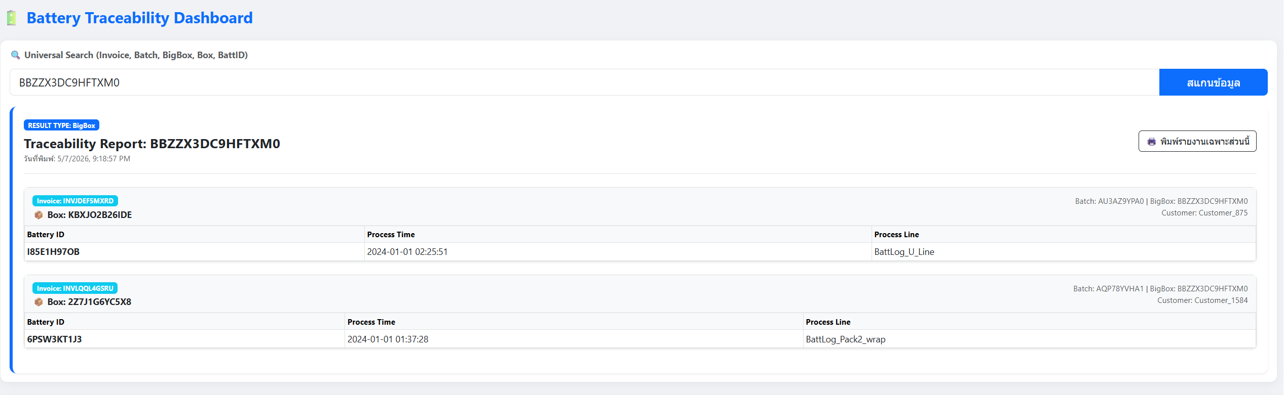
Task: Click the magnifier icon next to Universal Search
Action: click(16, 55)
